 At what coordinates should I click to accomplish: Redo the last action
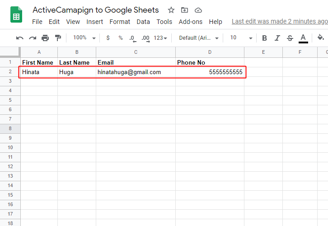click(33, 38)
